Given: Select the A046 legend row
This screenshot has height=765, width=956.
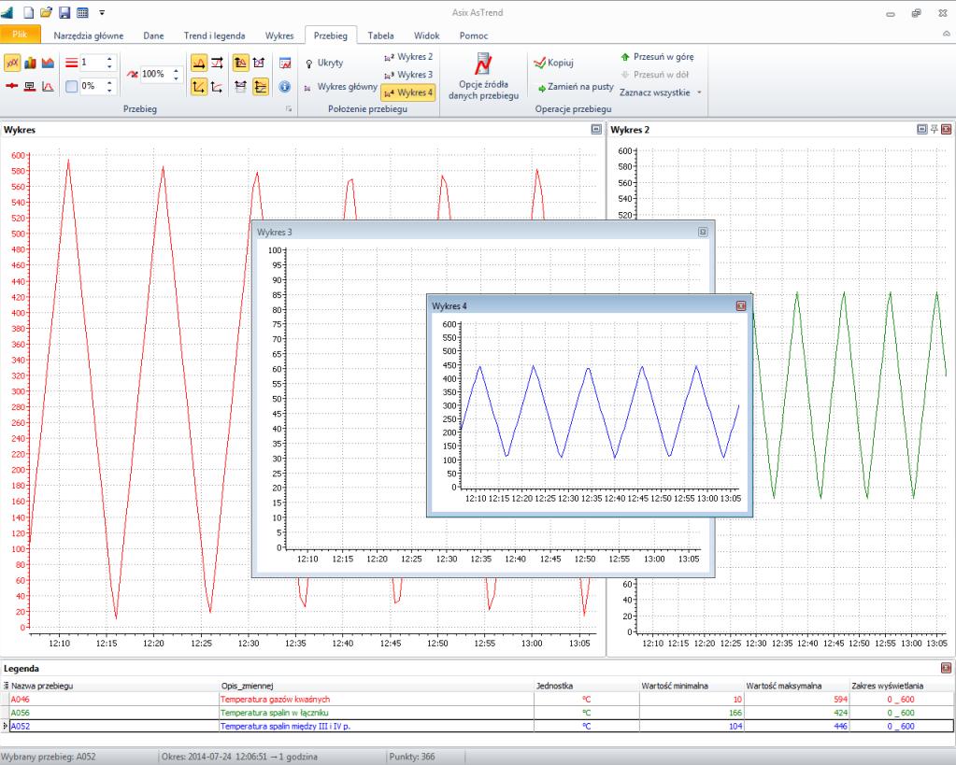Looking at the screenshot, I should click(x=477, y=700).
